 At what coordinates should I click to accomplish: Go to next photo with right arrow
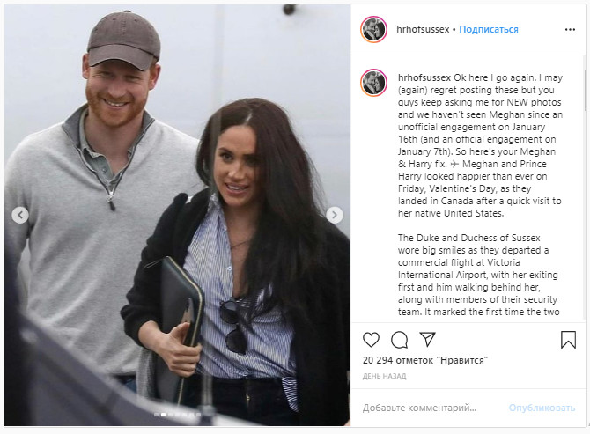pos(334,215)
